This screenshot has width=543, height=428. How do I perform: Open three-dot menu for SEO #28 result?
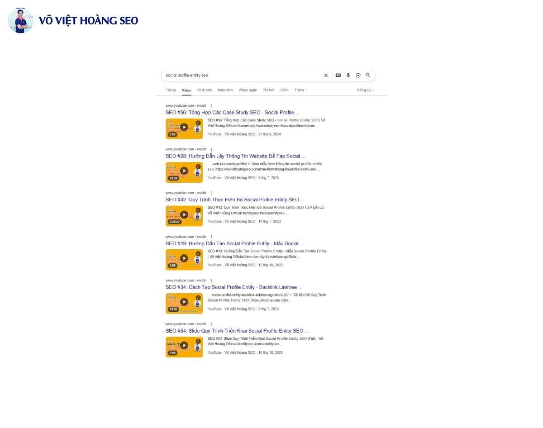coord(211,149)
